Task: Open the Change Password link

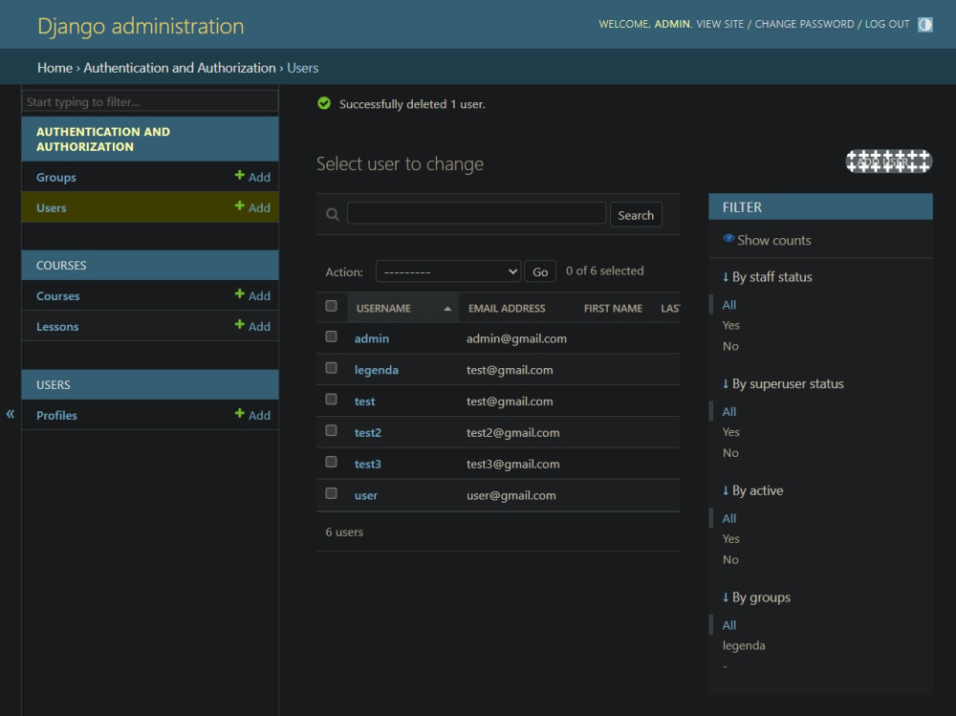Action: [804, 24]
